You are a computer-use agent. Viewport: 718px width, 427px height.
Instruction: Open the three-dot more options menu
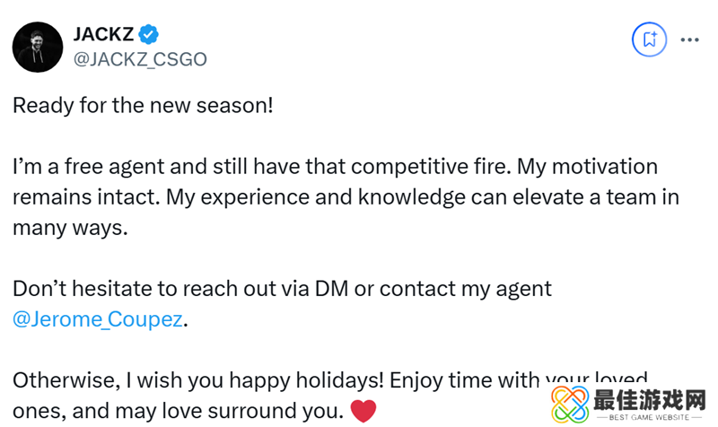pos(689,39)
